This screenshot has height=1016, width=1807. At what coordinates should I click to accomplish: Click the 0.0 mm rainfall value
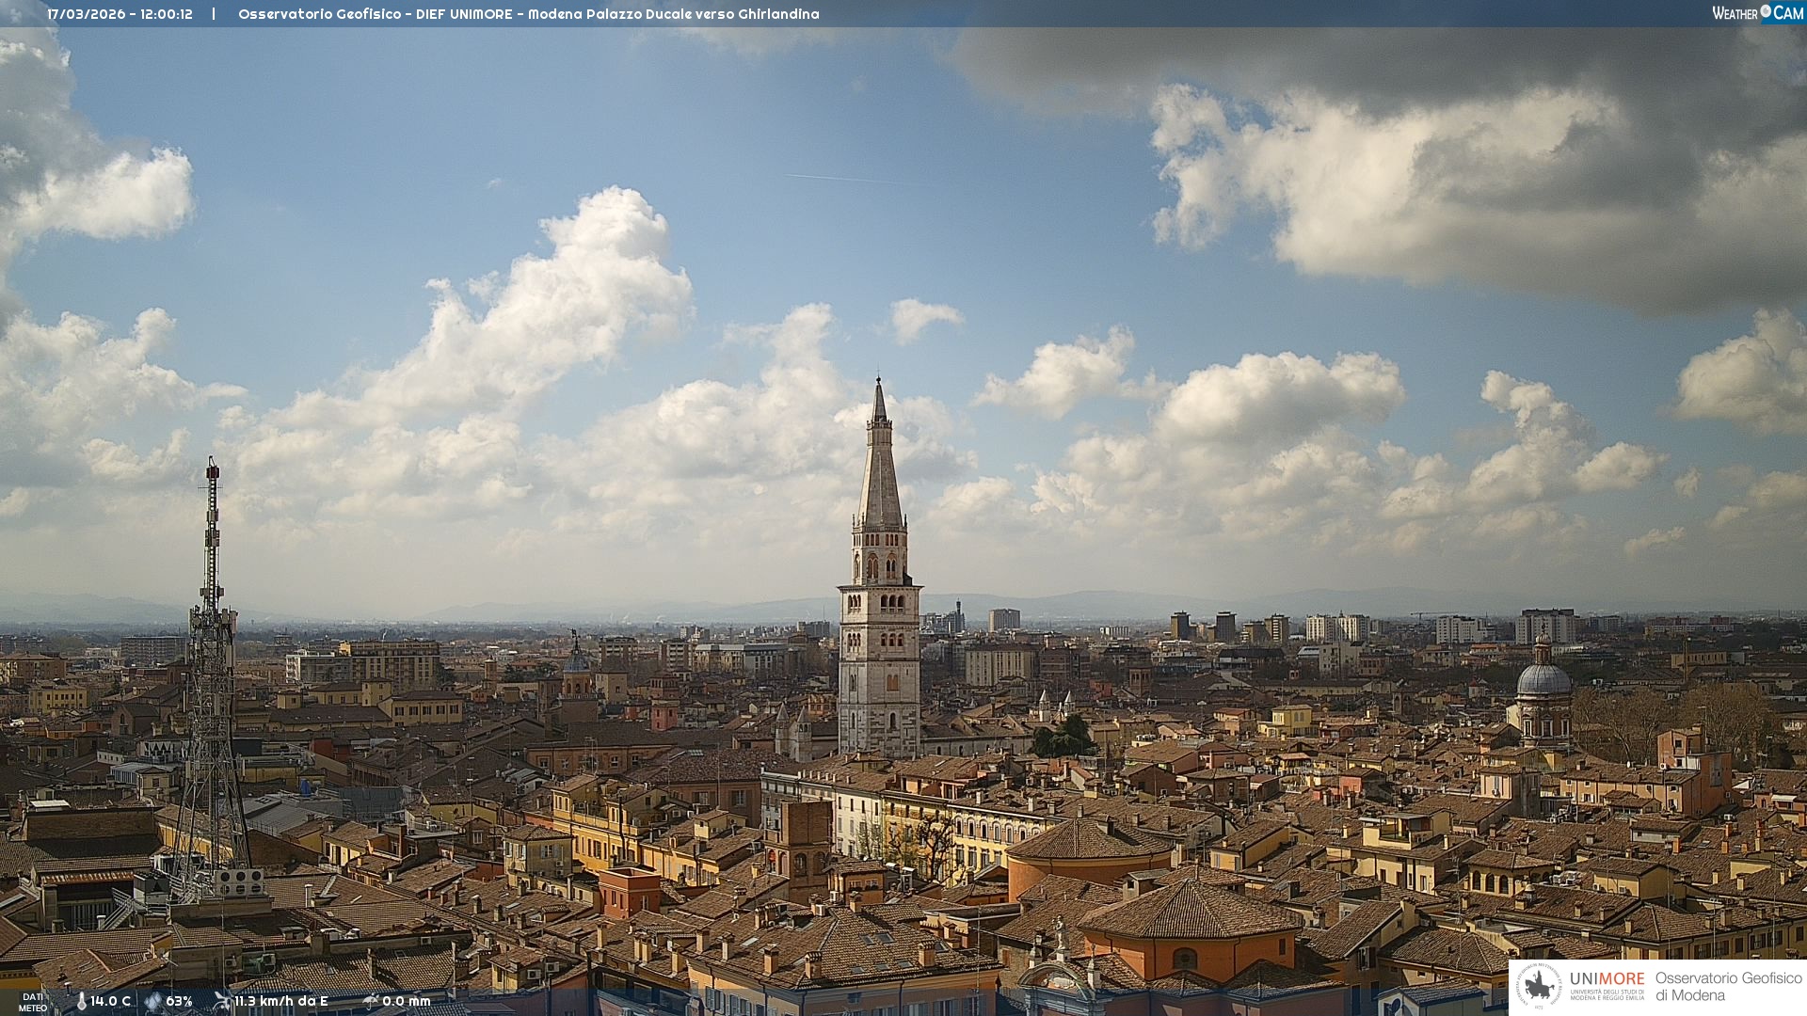tap(407, 1001)
